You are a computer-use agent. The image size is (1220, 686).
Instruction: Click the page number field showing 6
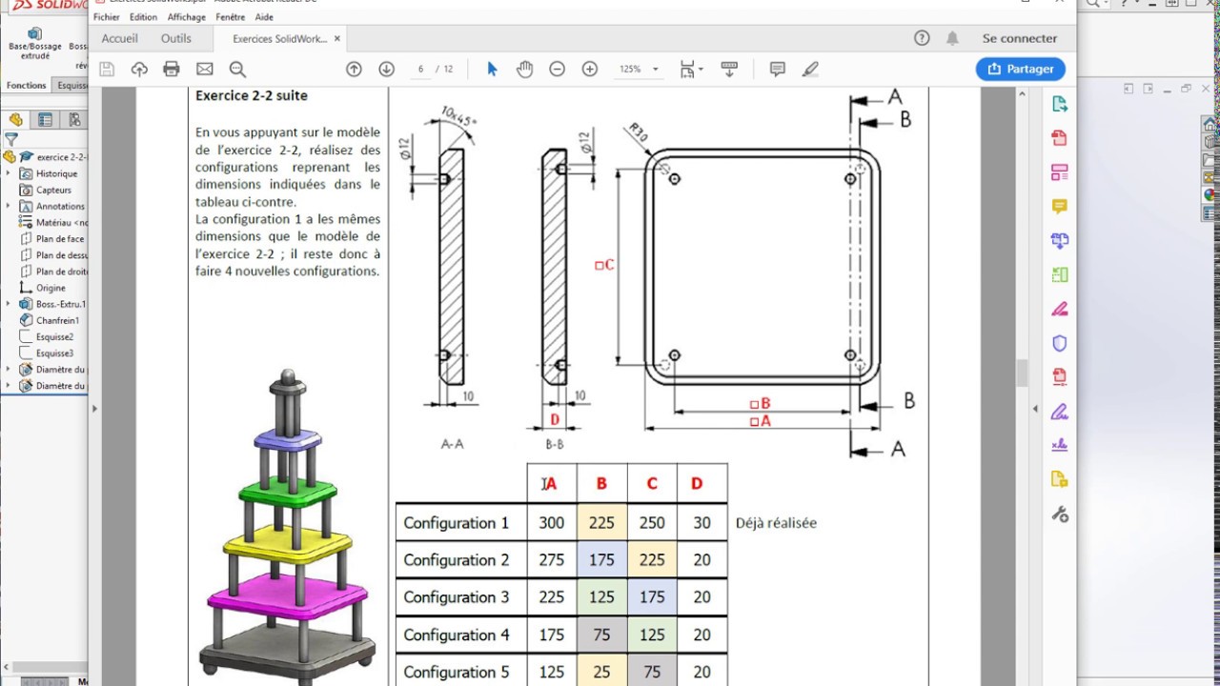[x=419, y=69]
